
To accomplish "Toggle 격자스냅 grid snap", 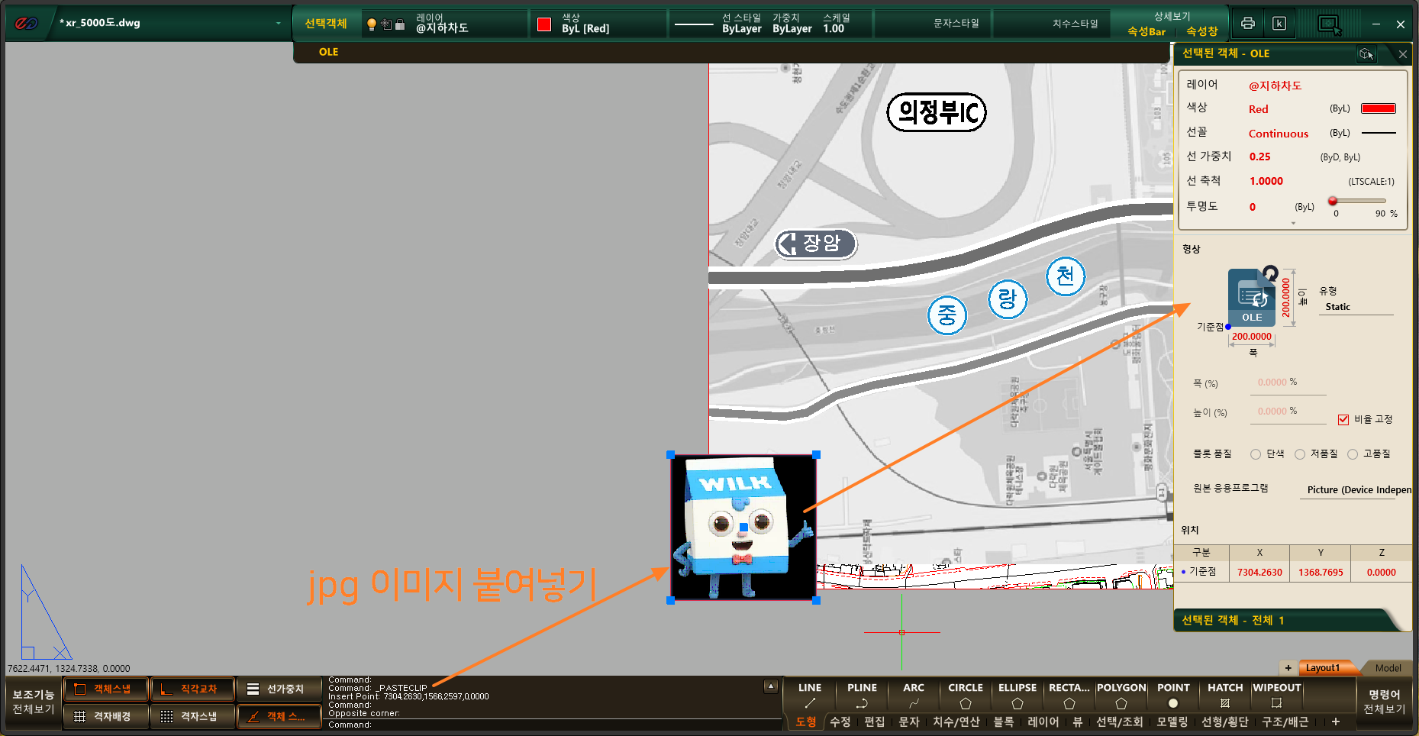I will pos(193,716).
